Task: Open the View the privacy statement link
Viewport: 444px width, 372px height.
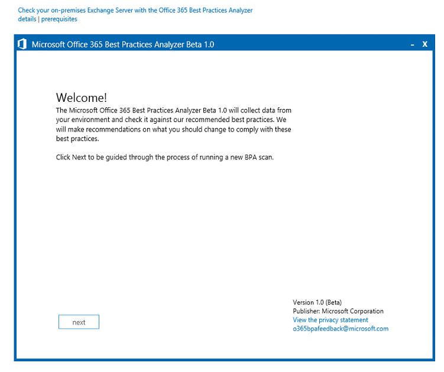Action: pyautogui.click(x=330, y=320)
